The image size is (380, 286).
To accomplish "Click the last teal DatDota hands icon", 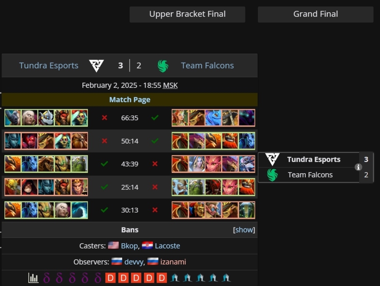I will click(x=226, y=278).
